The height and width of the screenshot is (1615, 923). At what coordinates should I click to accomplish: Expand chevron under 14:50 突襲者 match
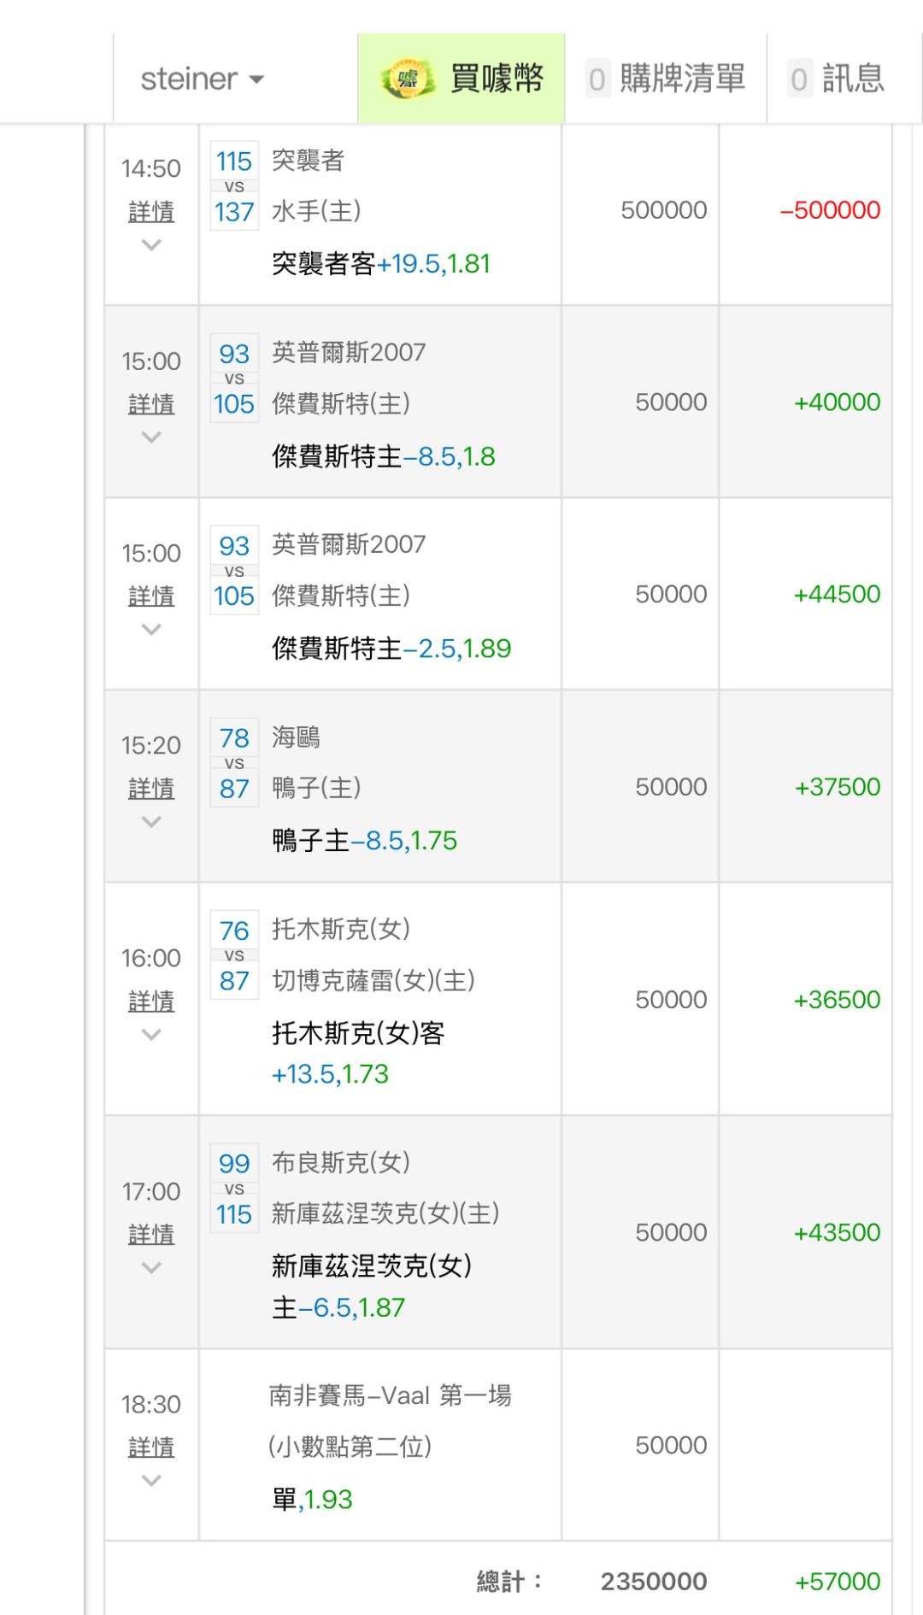tap(151, 245)
